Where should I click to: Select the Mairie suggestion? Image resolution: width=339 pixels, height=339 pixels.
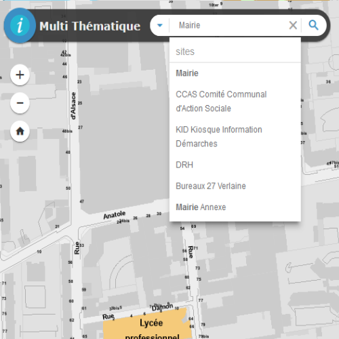click(235, 73)
